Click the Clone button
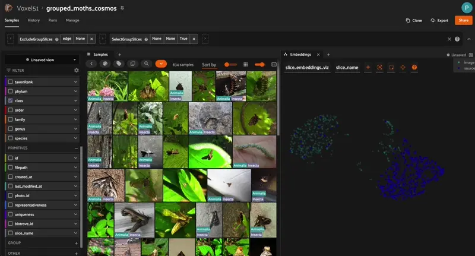 (414, 20)
